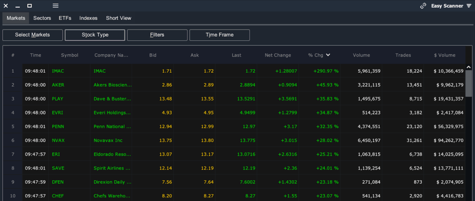The width and height of the screenshot is (475, 201).
Task: Select the PENN symbol
Action: pos(58,126)
